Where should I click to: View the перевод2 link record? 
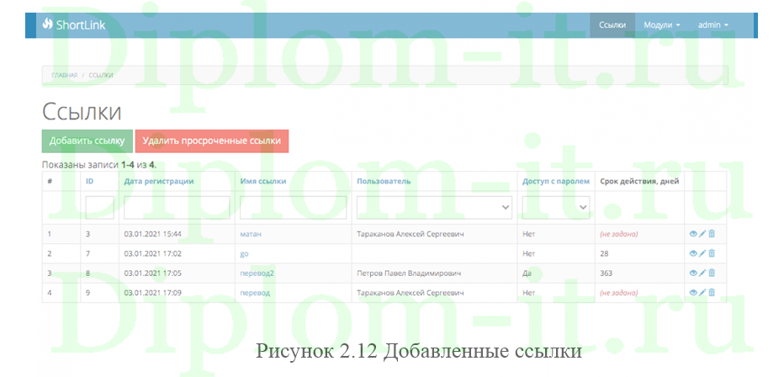point(693,273)
